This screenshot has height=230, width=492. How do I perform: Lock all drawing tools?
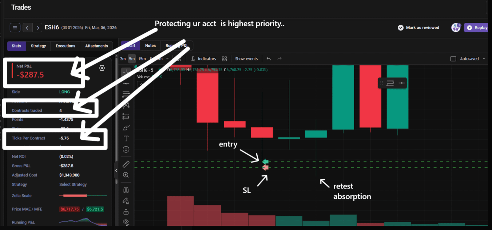(126, 212)
